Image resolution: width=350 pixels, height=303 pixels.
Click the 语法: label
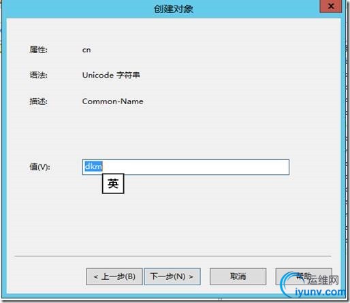pyautogui.click(x=38, y=75)
